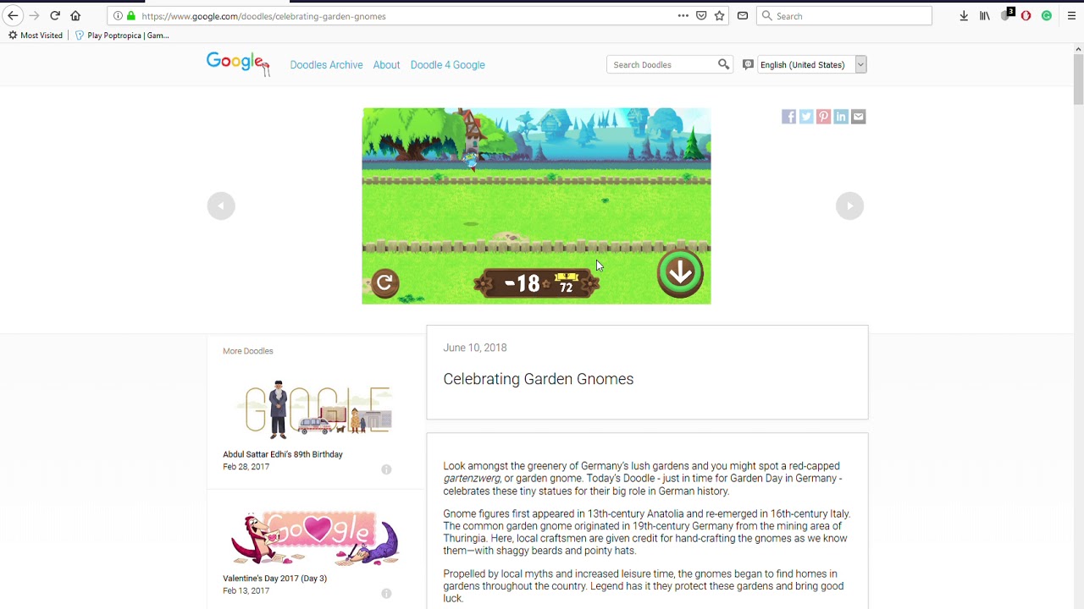Focus the browser Search box
Screen dimensions: 1084x609
click(844, 16)
